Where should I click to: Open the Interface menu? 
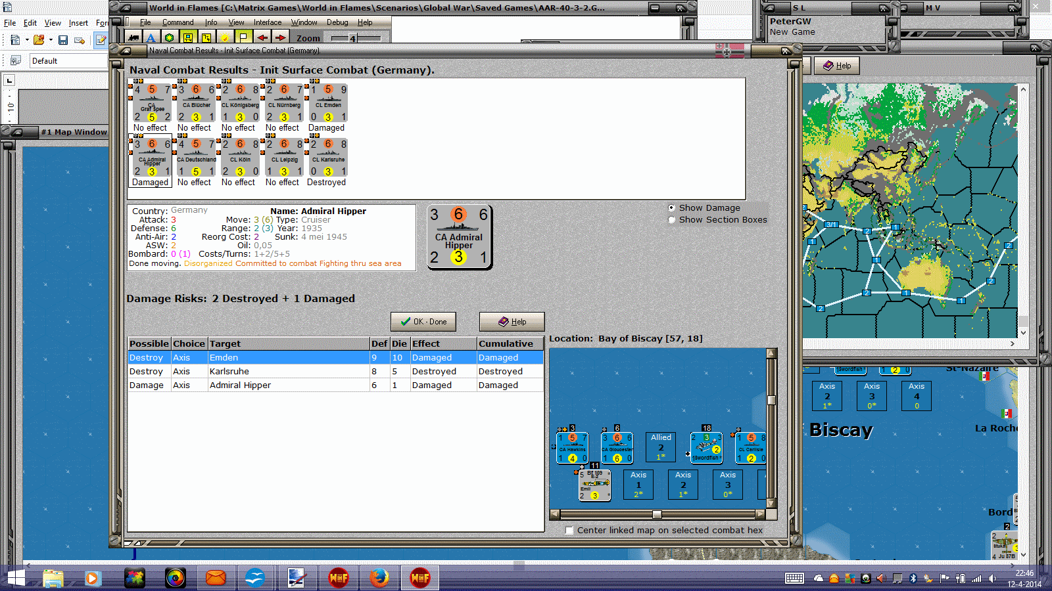coord(268,22)
